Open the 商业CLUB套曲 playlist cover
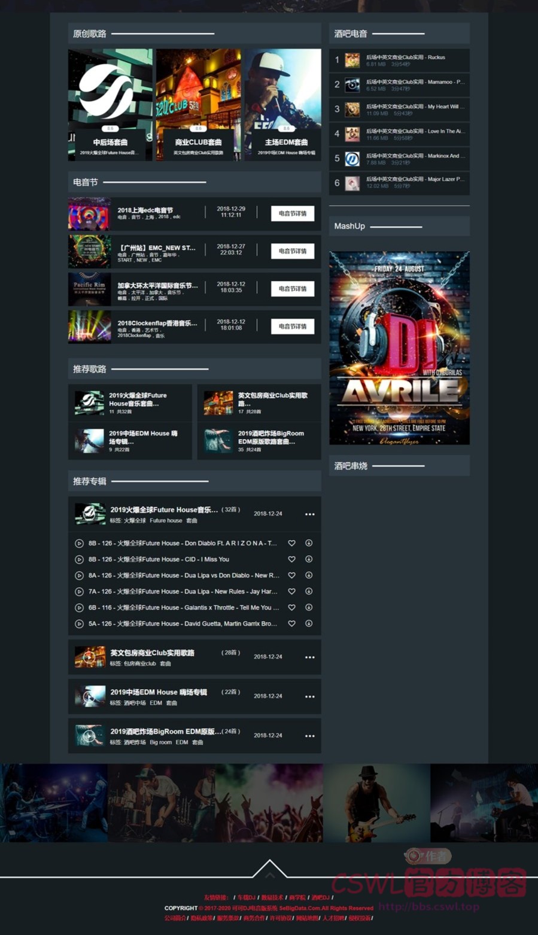 (x=198, y=104)
